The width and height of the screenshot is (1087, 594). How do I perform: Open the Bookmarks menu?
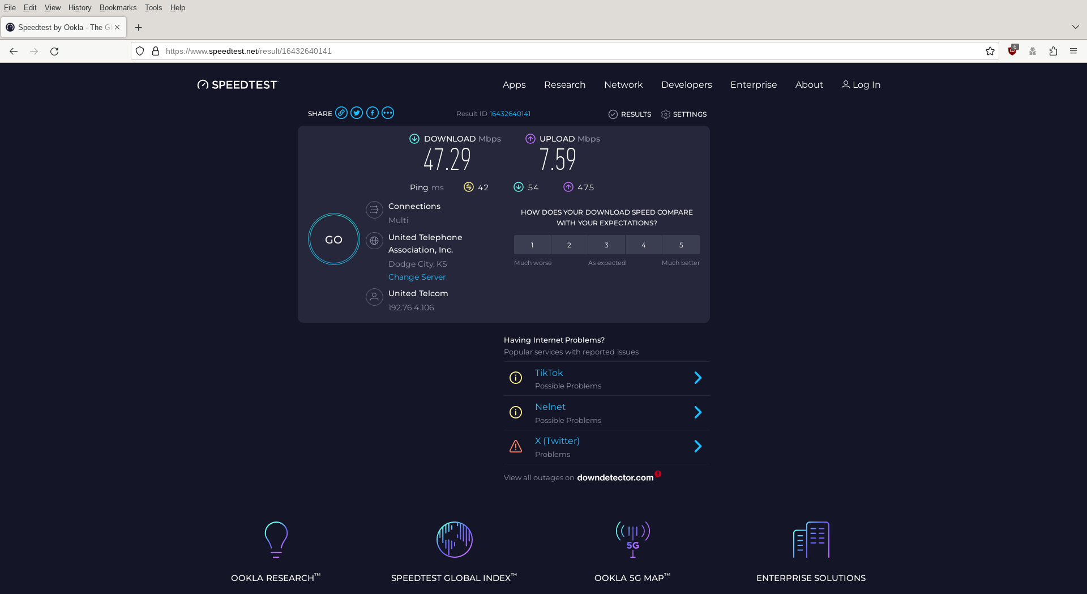coord(118,7)
